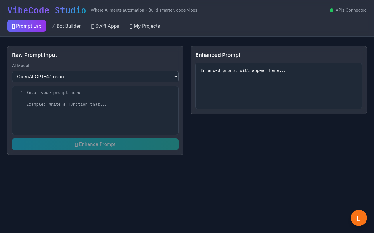Click the VibeCode Studio logo
The width and height of the screenshot is (374, 233).
pos(47,10)
